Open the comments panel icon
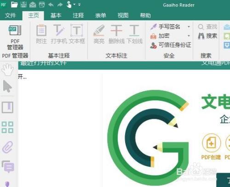Viewport: 230px width, 187px height. (x=8, y=166)
